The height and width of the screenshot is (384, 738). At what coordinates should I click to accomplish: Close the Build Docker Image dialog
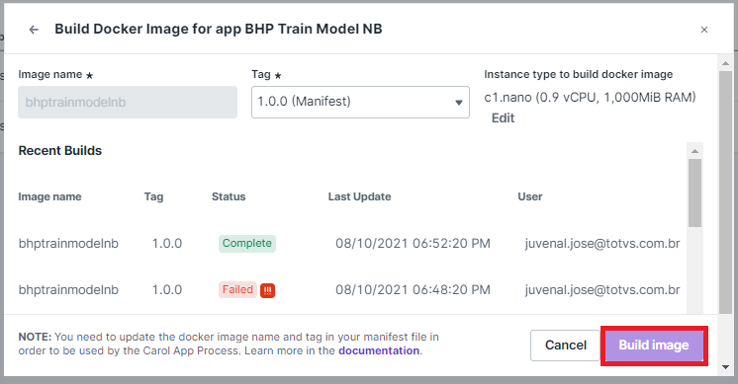click(x=704, y=30)
